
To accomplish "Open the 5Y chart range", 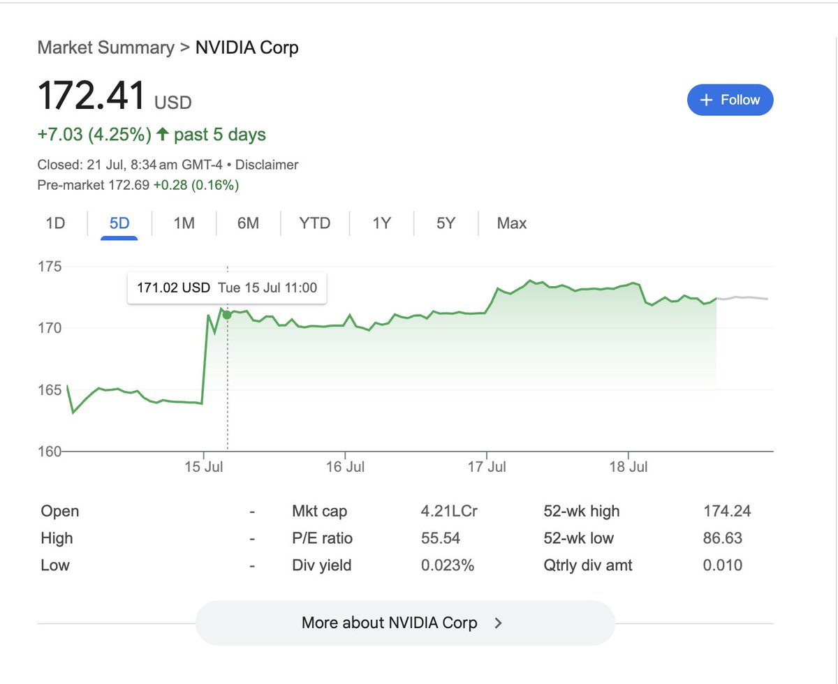I will [446, 223].
